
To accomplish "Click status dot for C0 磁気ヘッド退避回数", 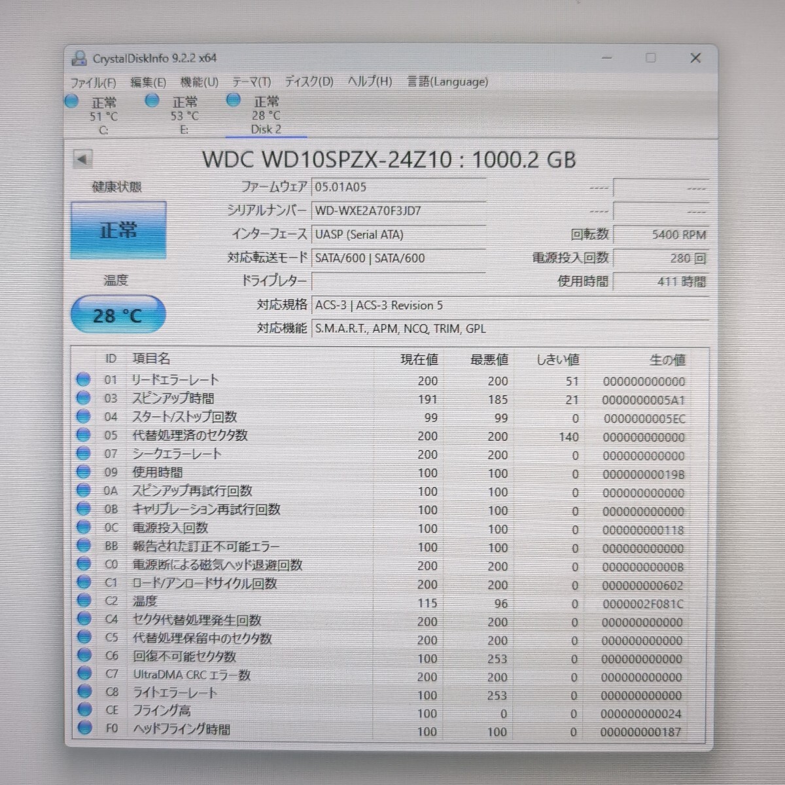I will tap(83, 563).
